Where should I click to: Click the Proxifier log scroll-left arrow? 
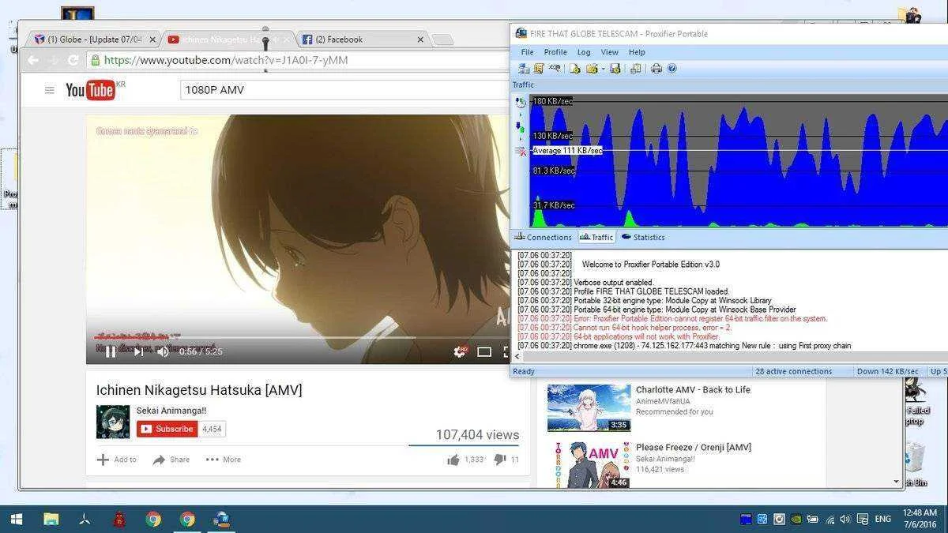[518, 357]
